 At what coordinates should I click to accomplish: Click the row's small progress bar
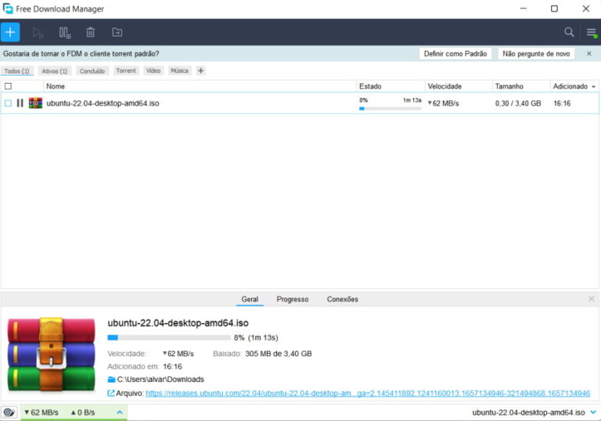click(390, 109)
